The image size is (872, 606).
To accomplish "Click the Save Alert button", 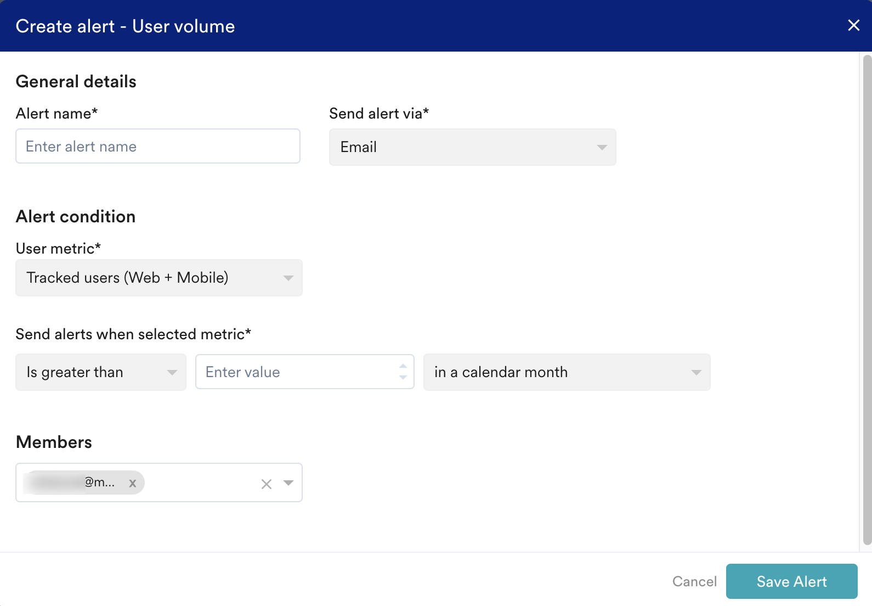I will [791, 581].
